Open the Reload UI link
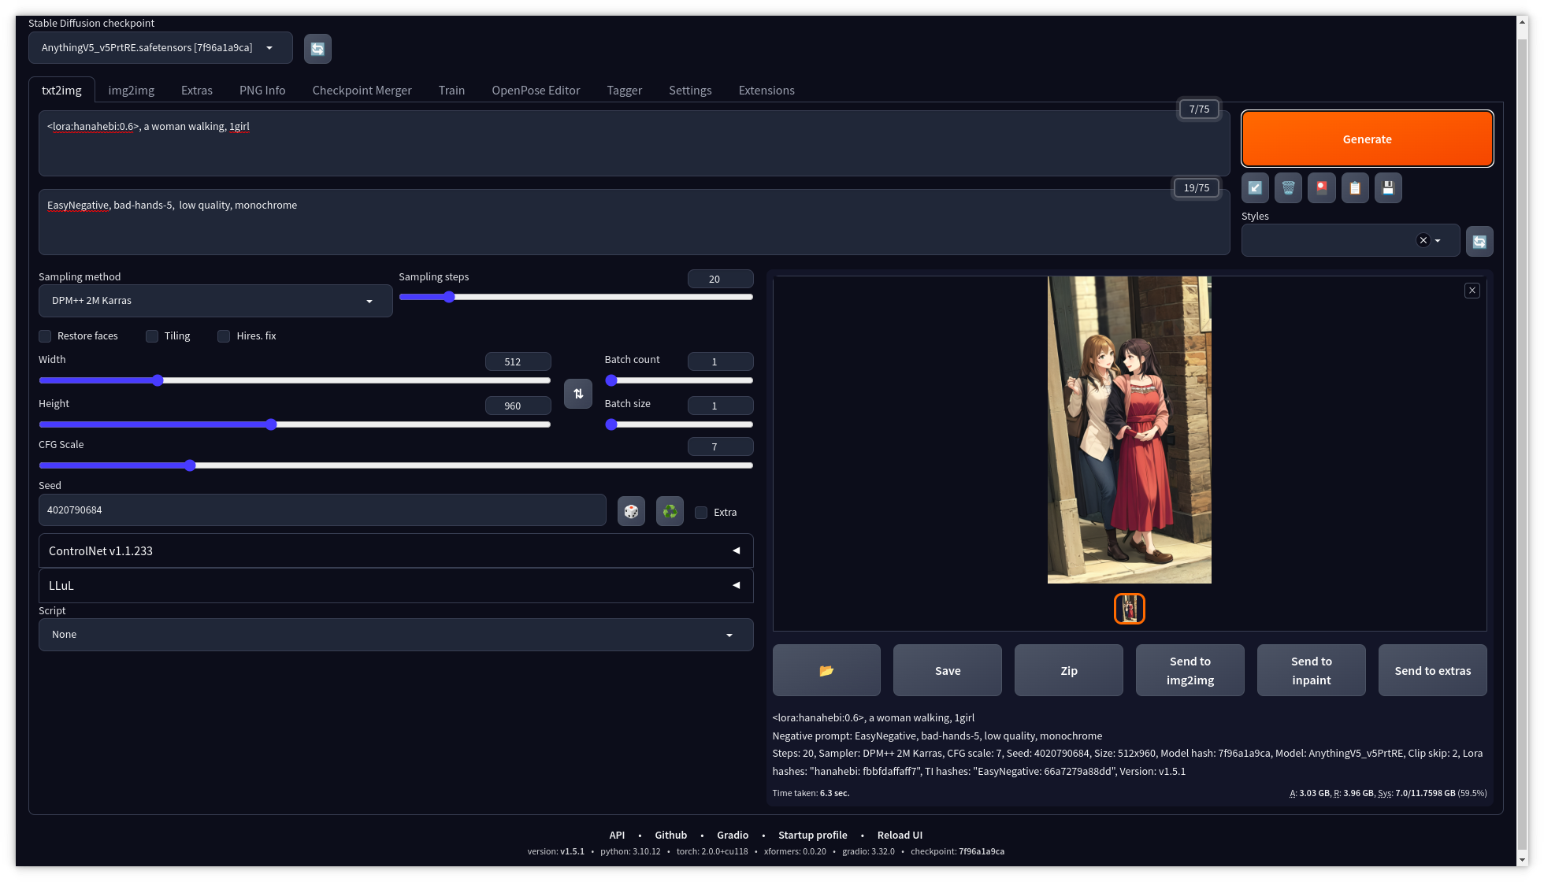The width and height of the screenshot is (1544, 882). coord(900,835)
